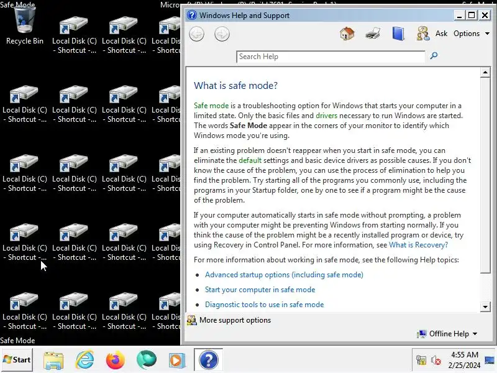The height and width of the screenshot is (373, 497).
Task: Open Windows Explorer from the taskbar
Action: [x=53, y=360]
